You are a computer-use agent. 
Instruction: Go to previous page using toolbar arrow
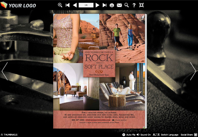(x=75, y=5)
